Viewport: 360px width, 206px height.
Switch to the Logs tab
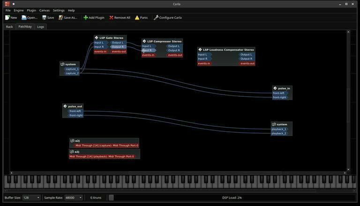41,27
